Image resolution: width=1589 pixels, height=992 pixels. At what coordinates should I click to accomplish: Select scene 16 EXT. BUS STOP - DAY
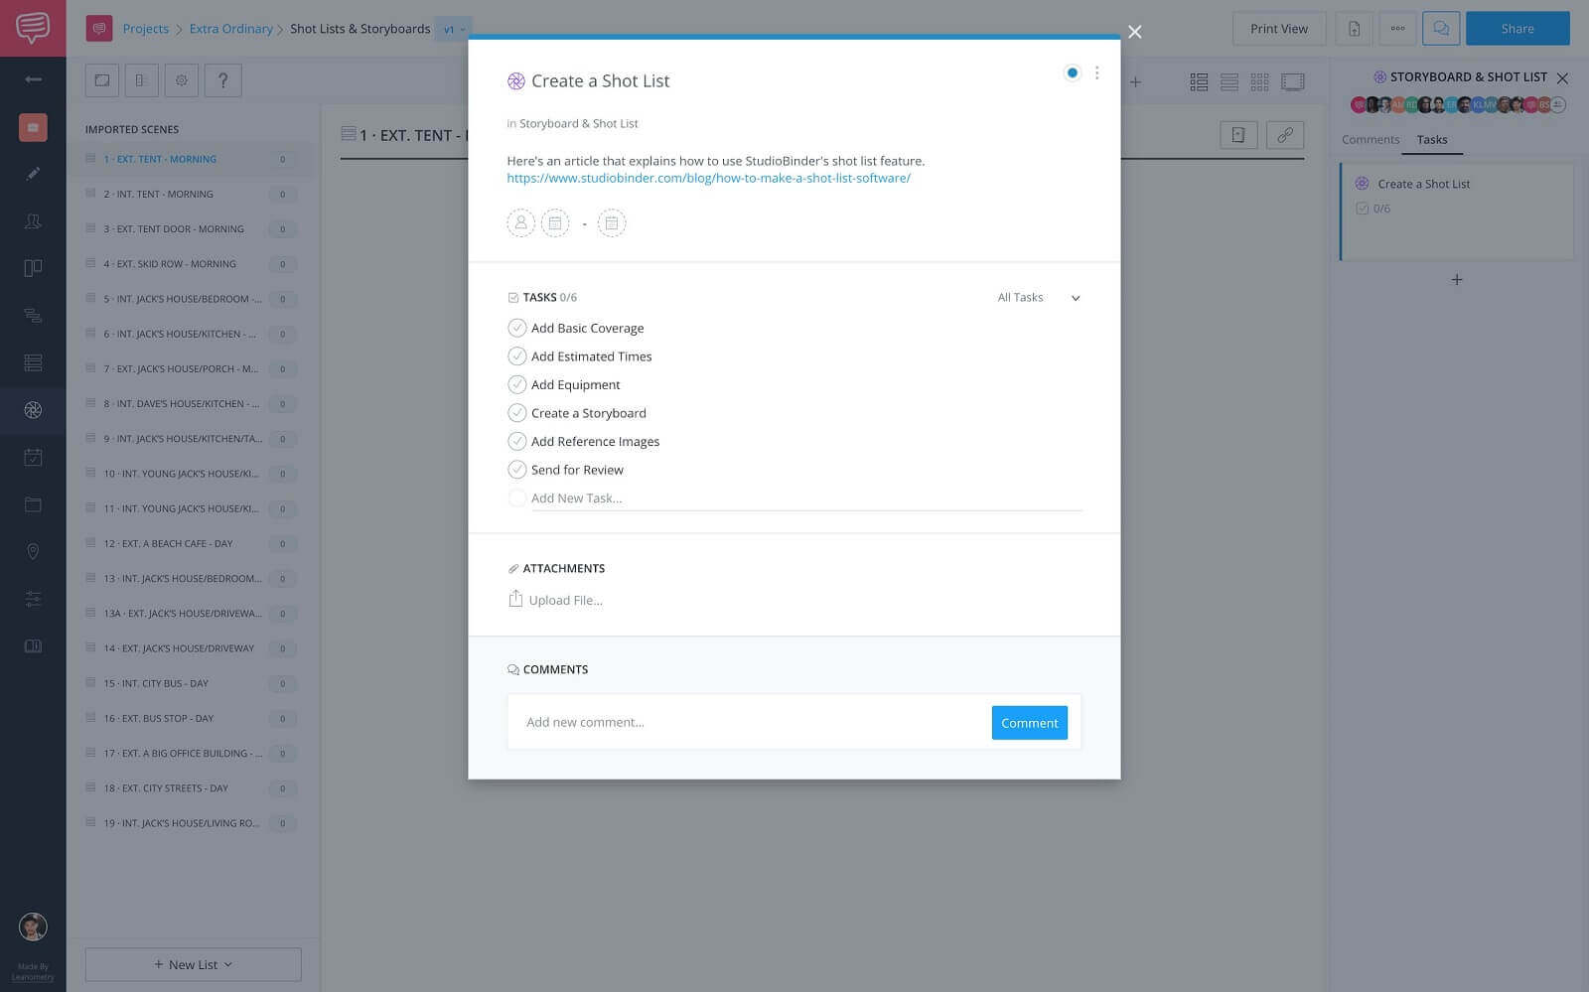pyautogui.click(x=190, y=718)
